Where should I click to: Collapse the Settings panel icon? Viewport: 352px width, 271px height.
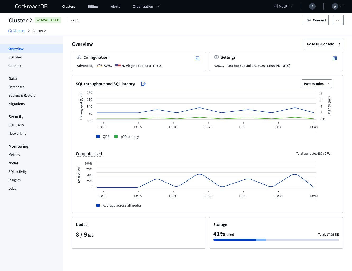(335, 58)
